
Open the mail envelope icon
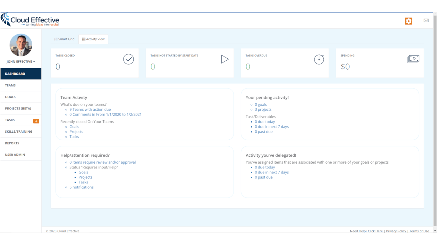[426, 20]
